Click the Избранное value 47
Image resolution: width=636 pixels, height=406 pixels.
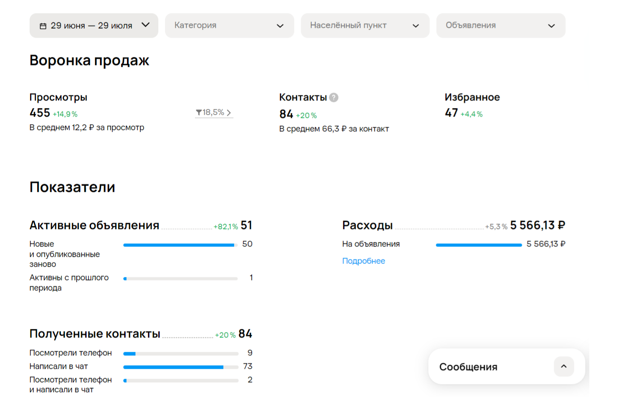pos(451,113)
